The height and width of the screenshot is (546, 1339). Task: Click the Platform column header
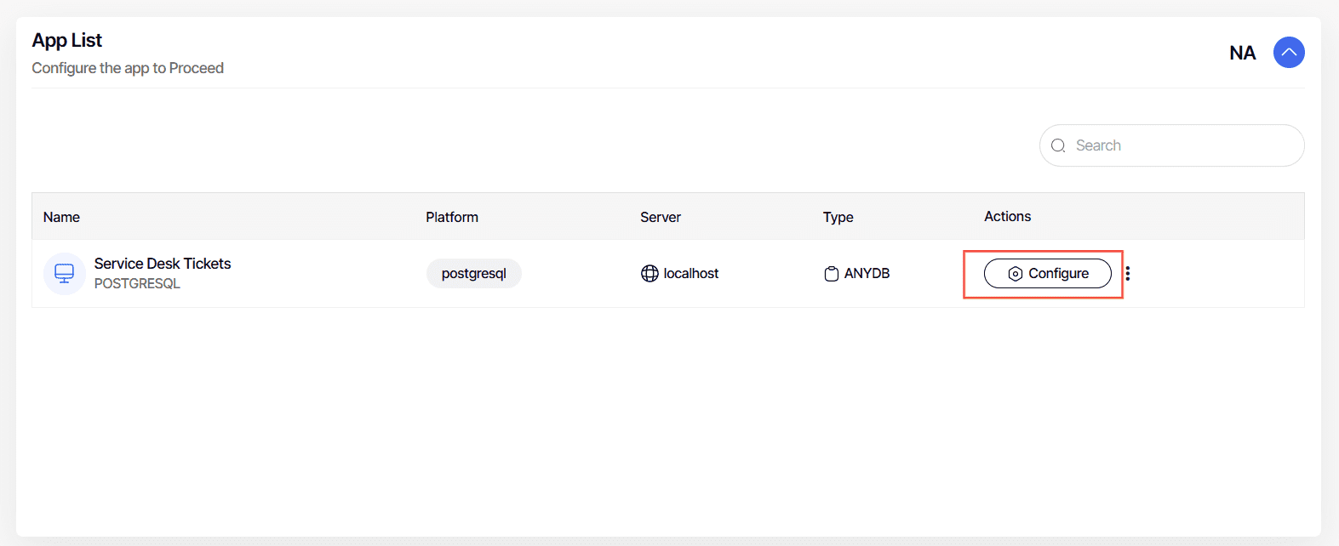452,218
